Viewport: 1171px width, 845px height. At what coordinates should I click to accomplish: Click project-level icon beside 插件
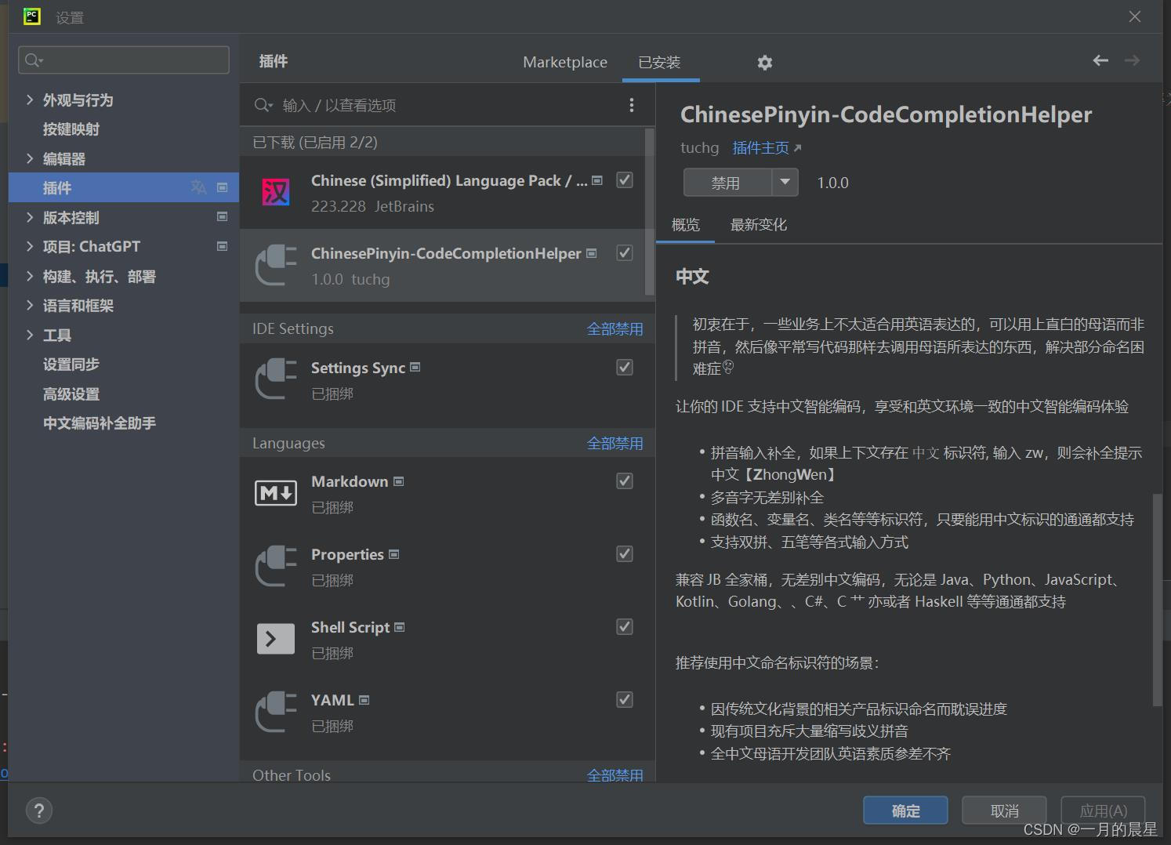(223, 187)
